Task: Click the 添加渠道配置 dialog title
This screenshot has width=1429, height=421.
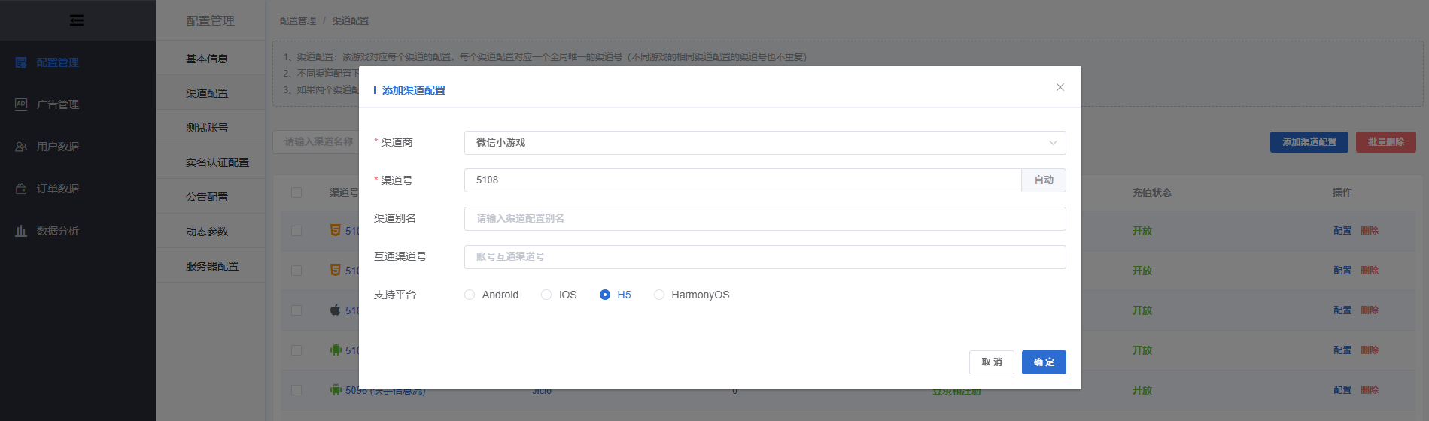Action: pyautogui.click(x=414, y=90)
